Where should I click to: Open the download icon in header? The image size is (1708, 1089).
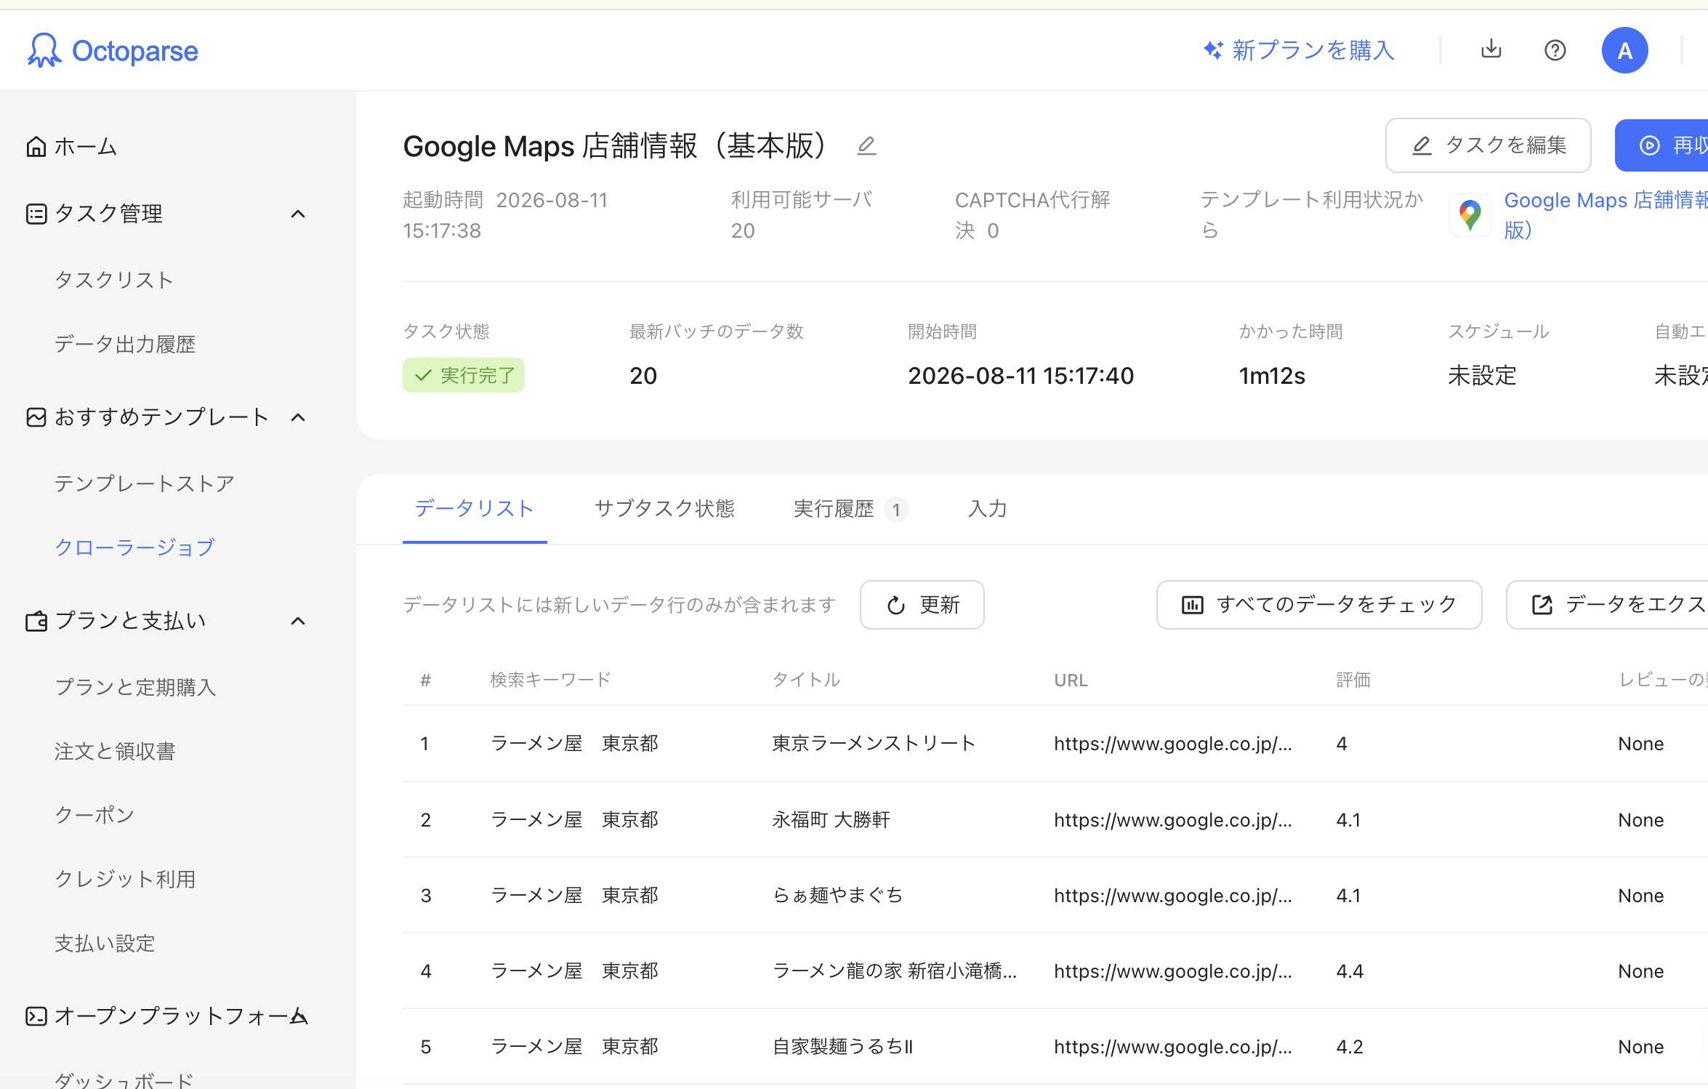click(1491, 49)
